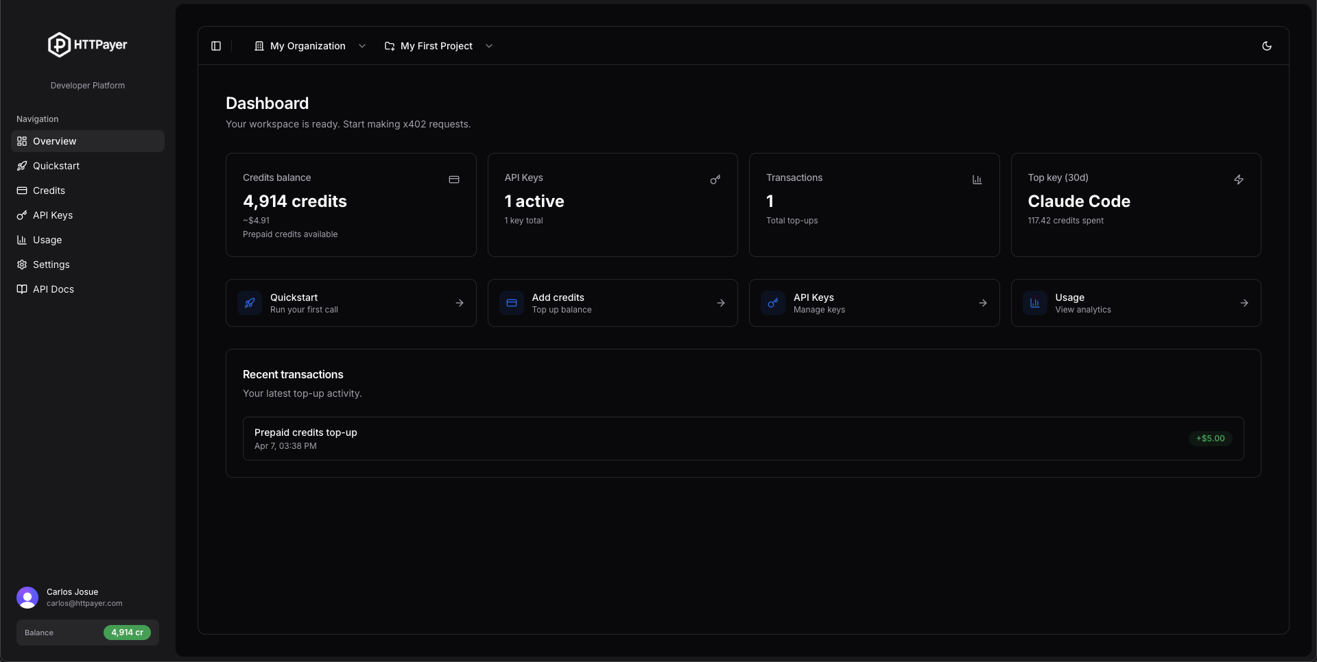
Task: Select the Quickstart rocket icon in sidebar
Action: pyautogui.click(x=22, y=166)
